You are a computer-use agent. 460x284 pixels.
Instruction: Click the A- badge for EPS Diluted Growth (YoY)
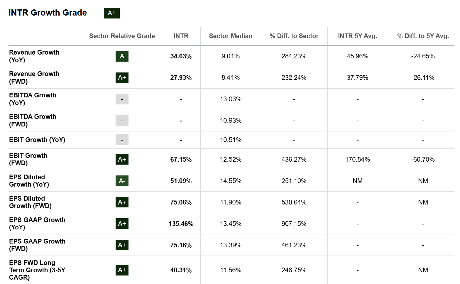point(122,181)
